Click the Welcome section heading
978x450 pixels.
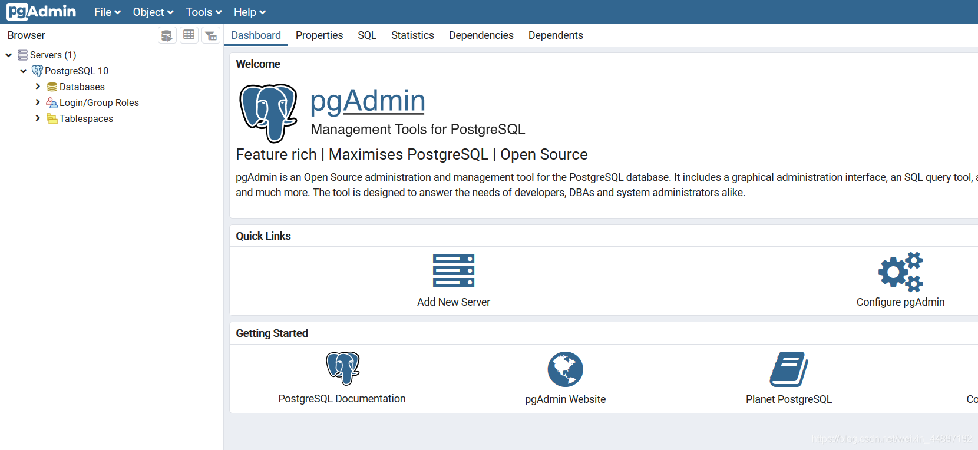pos(258,64)
